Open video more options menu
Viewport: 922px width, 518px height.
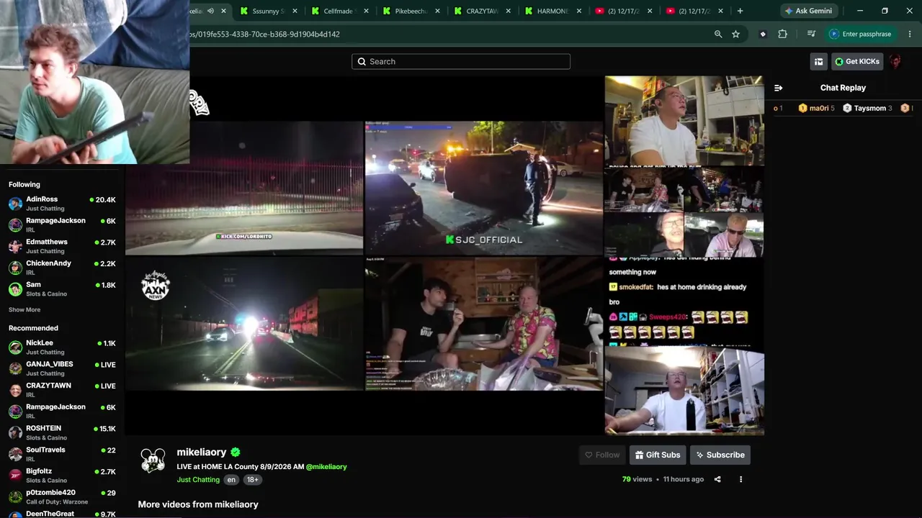(x=740, y=479)
